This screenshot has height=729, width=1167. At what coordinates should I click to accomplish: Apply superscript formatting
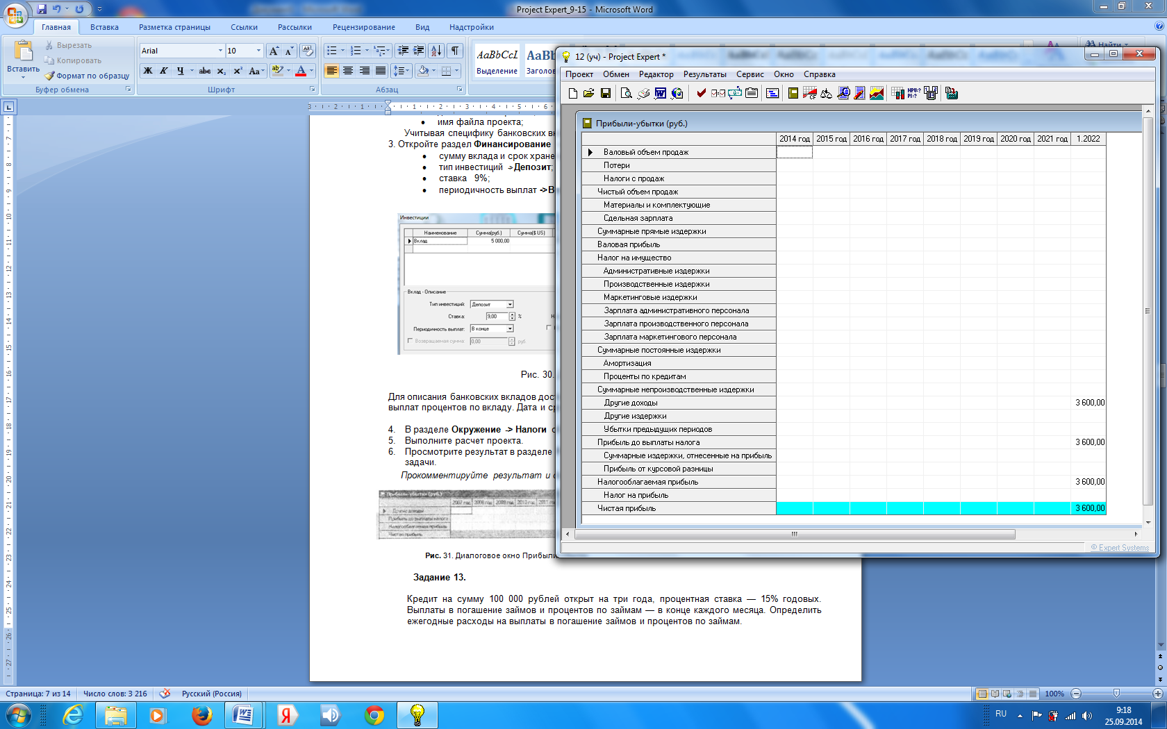pyautogui.click(x=238, y=71)
